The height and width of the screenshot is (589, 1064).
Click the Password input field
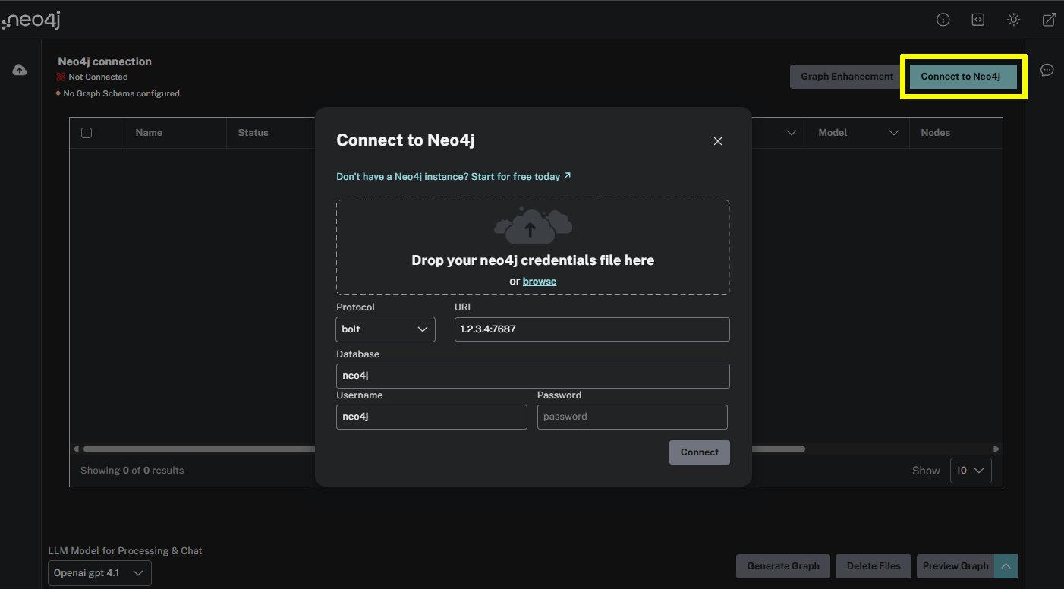(632, 417)
